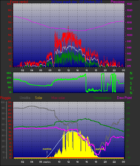Click the yellow 'sunrise' marker label inside chart

[x=47, y=149]
